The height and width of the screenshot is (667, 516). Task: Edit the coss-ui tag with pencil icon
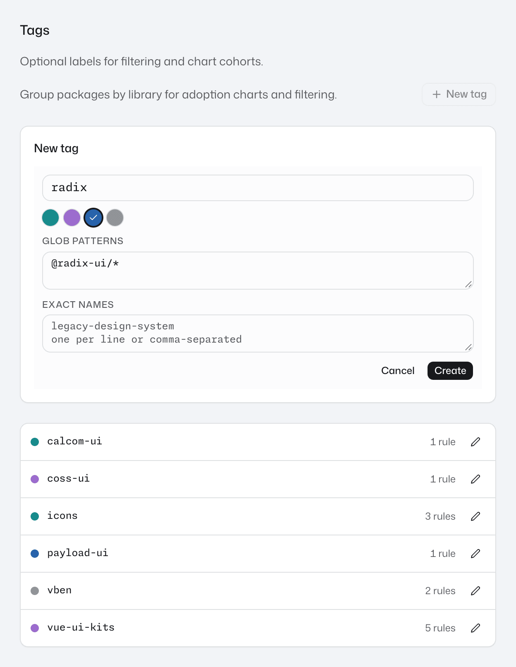coord(475,479)
